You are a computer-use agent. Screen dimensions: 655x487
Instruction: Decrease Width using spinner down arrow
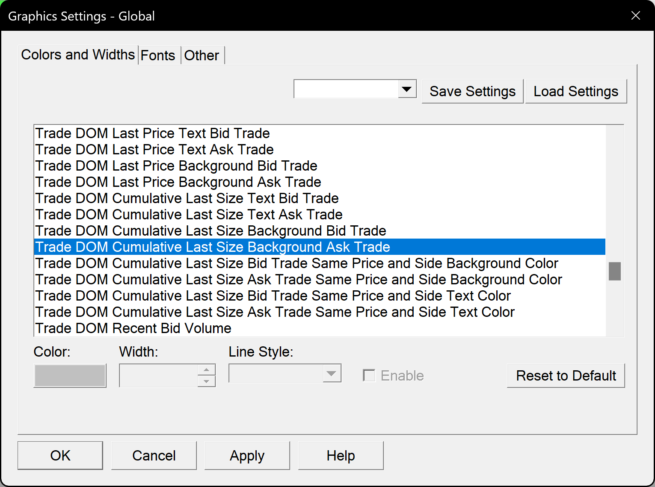(207, 381)
